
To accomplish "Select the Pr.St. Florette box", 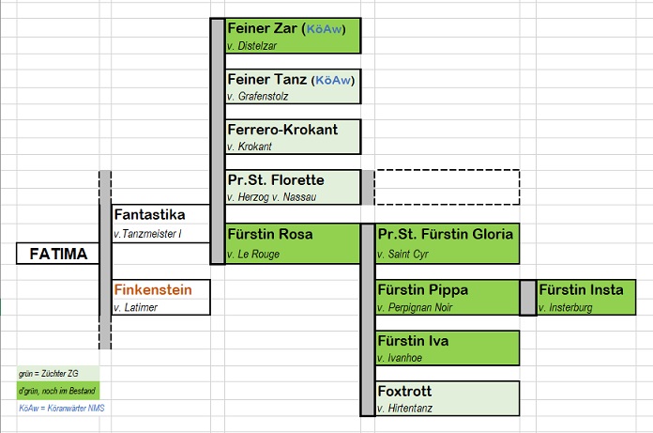I will [292, 187].
